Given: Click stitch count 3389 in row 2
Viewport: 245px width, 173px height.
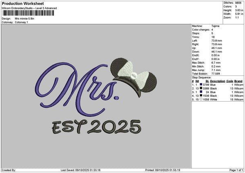Looking at the screenshot, I should coord(206,89).
